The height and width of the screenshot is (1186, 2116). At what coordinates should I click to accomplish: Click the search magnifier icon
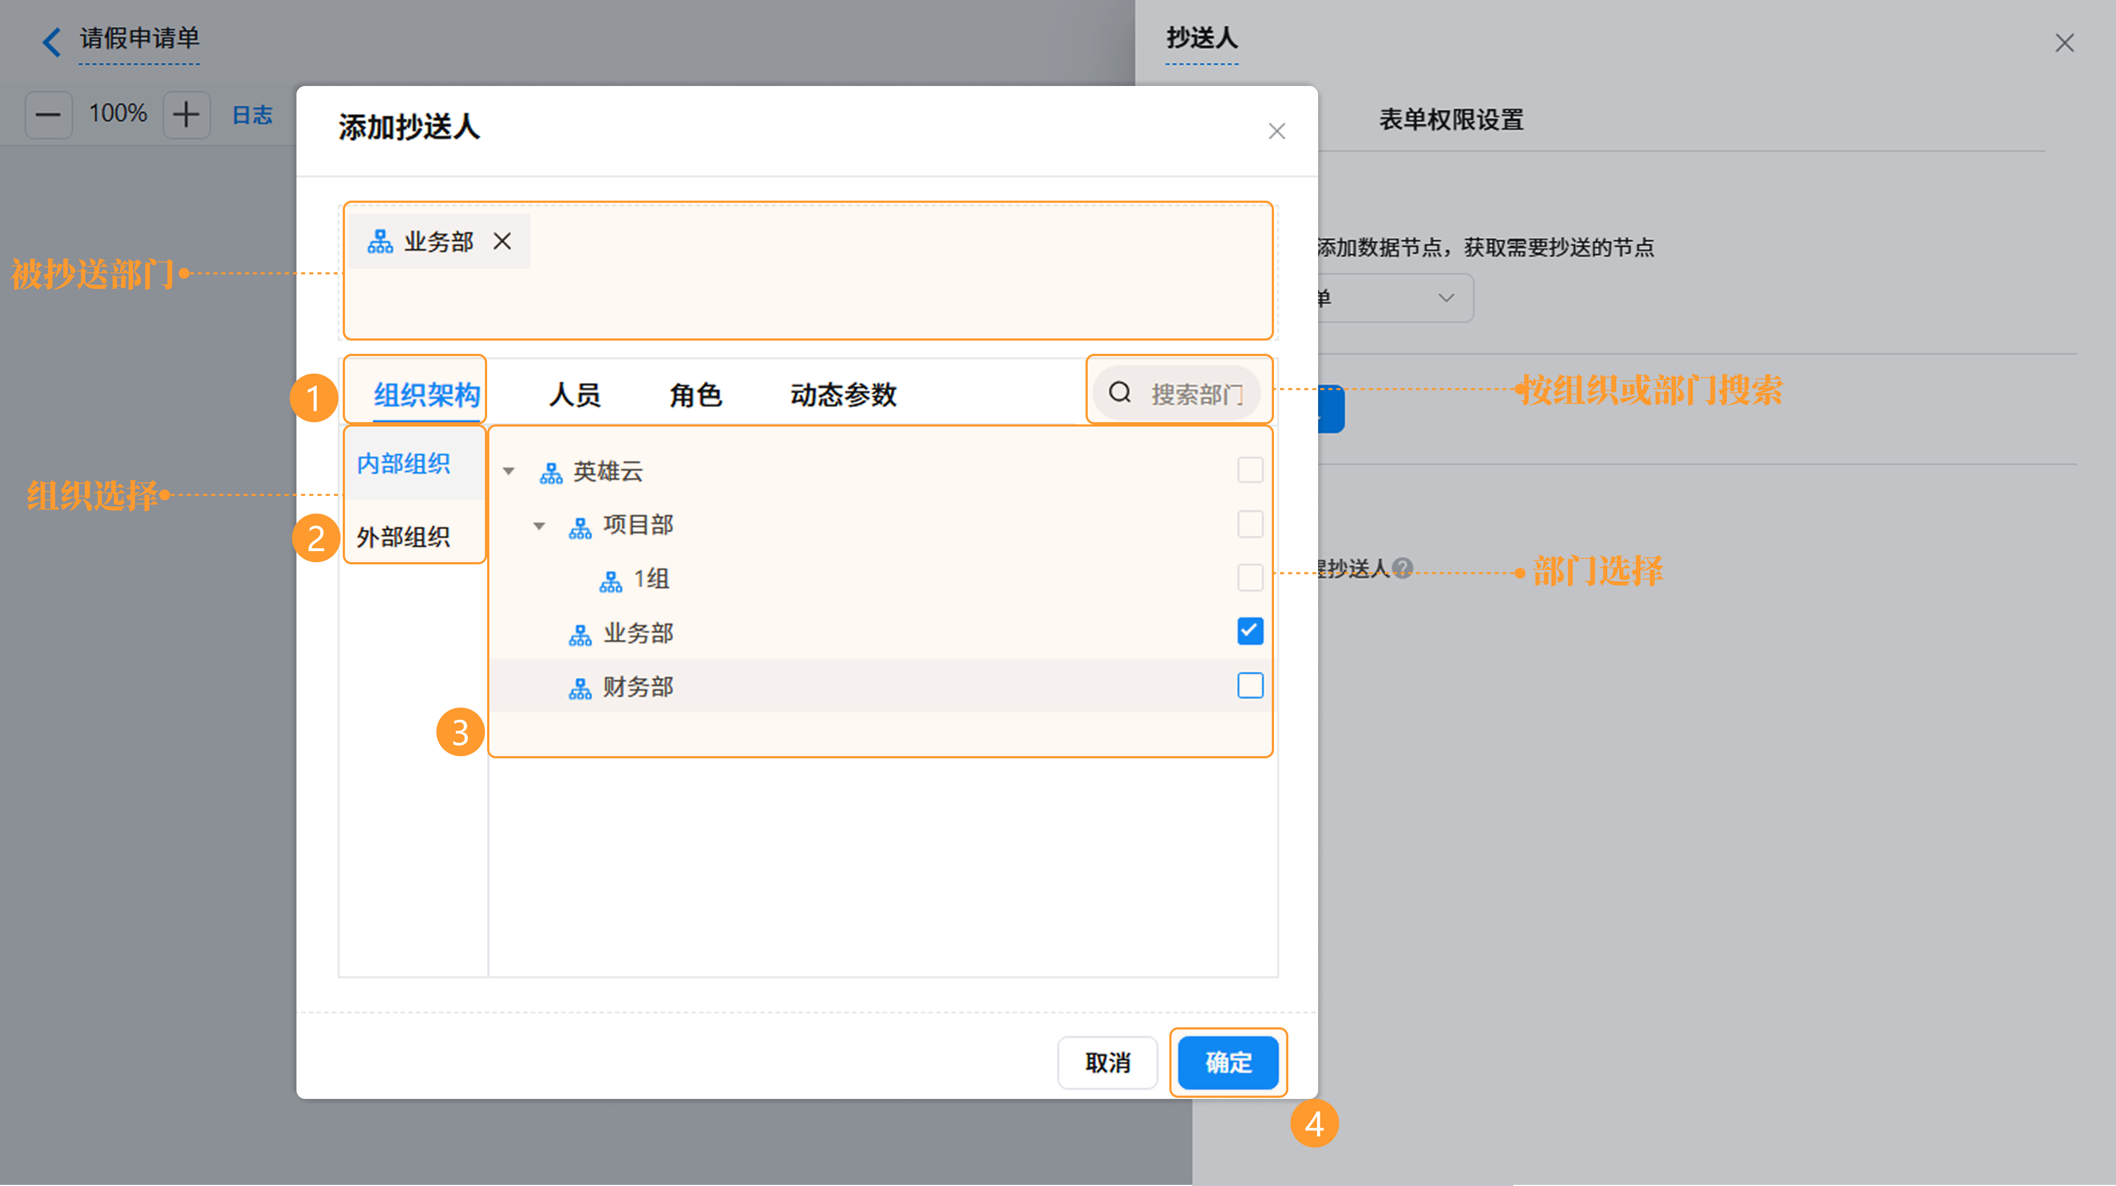[x=1120, y=392]
